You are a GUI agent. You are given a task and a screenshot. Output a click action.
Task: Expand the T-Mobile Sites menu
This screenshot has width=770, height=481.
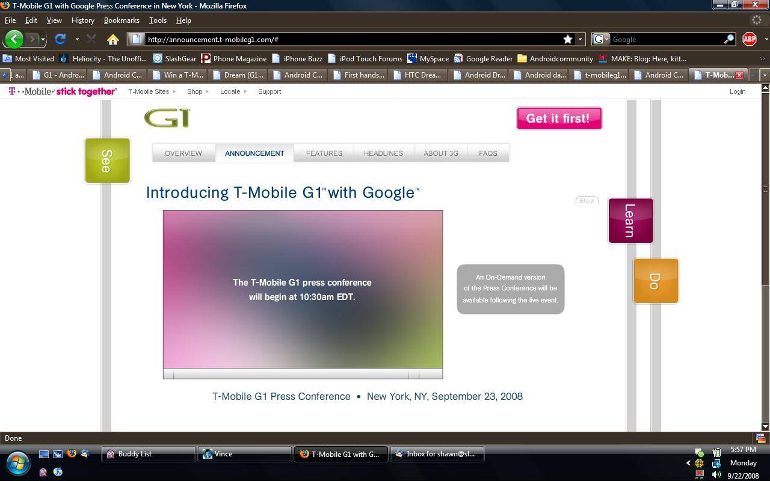coord(152,91)
